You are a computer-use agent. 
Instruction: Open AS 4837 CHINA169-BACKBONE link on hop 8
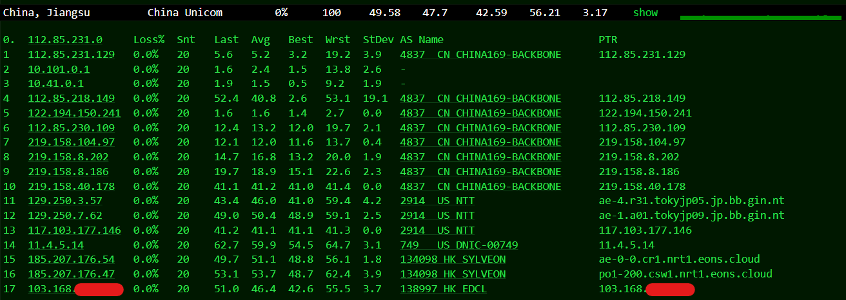pos(480,157)
